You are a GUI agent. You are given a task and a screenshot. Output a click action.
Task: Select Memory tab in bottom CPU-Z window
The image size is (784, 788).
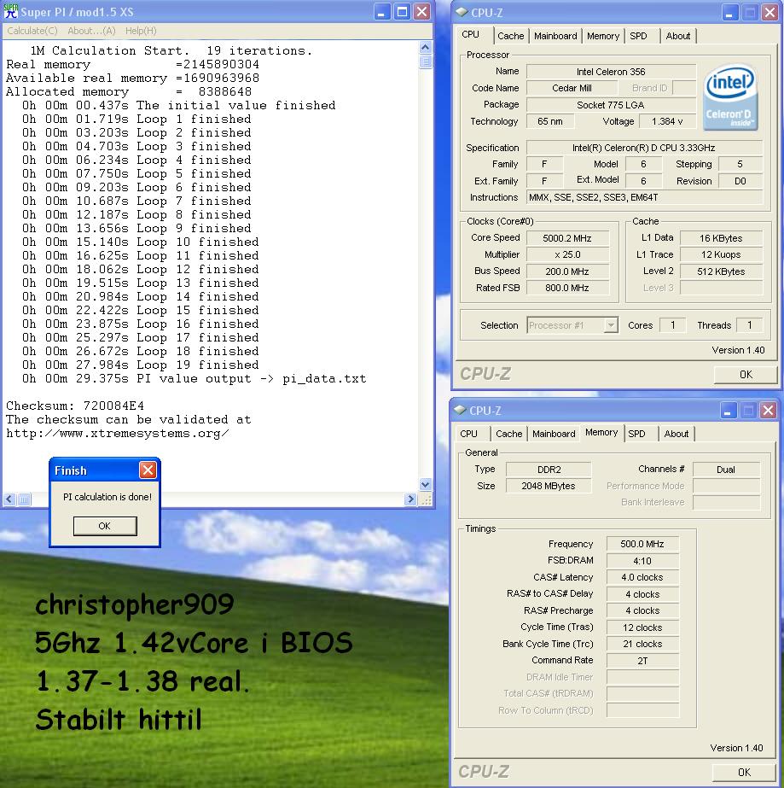pos(601,432)
